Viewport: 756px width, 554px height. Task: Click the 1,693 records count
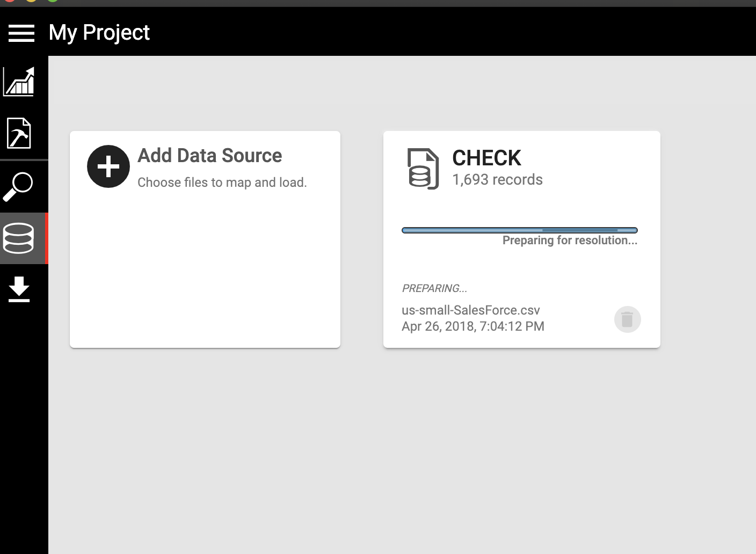coord(497,180)
